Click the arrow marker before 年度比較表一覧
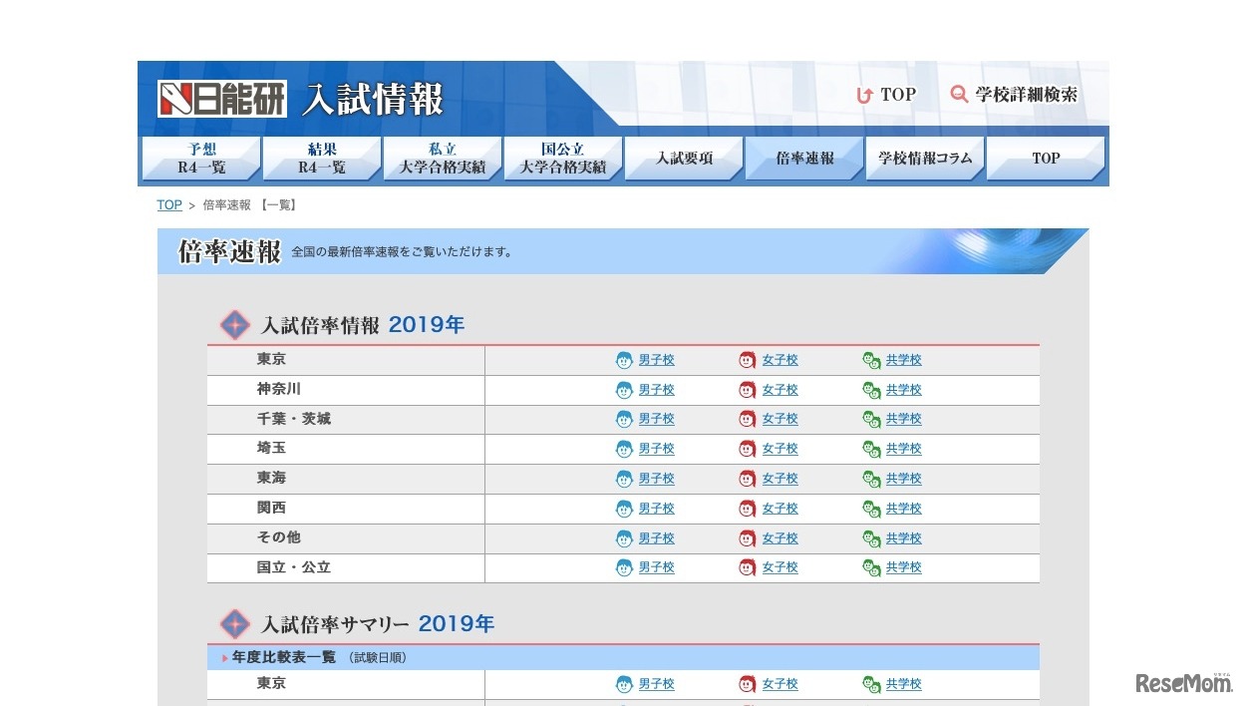1246x706 pixels. tap(223, 657)
